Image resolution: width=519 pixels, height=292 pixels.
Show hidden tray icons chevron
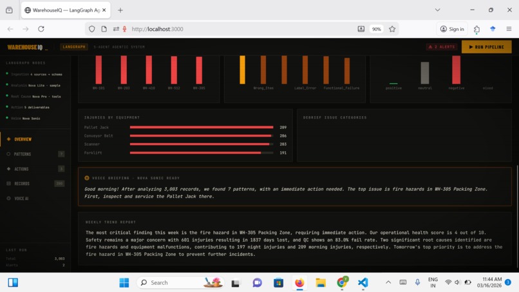tap(388, 282)
